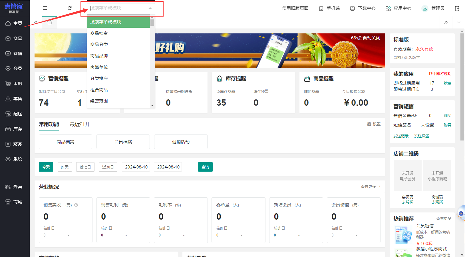
Task: Open 会员档案 shortcut button
Action: [123, 142]
